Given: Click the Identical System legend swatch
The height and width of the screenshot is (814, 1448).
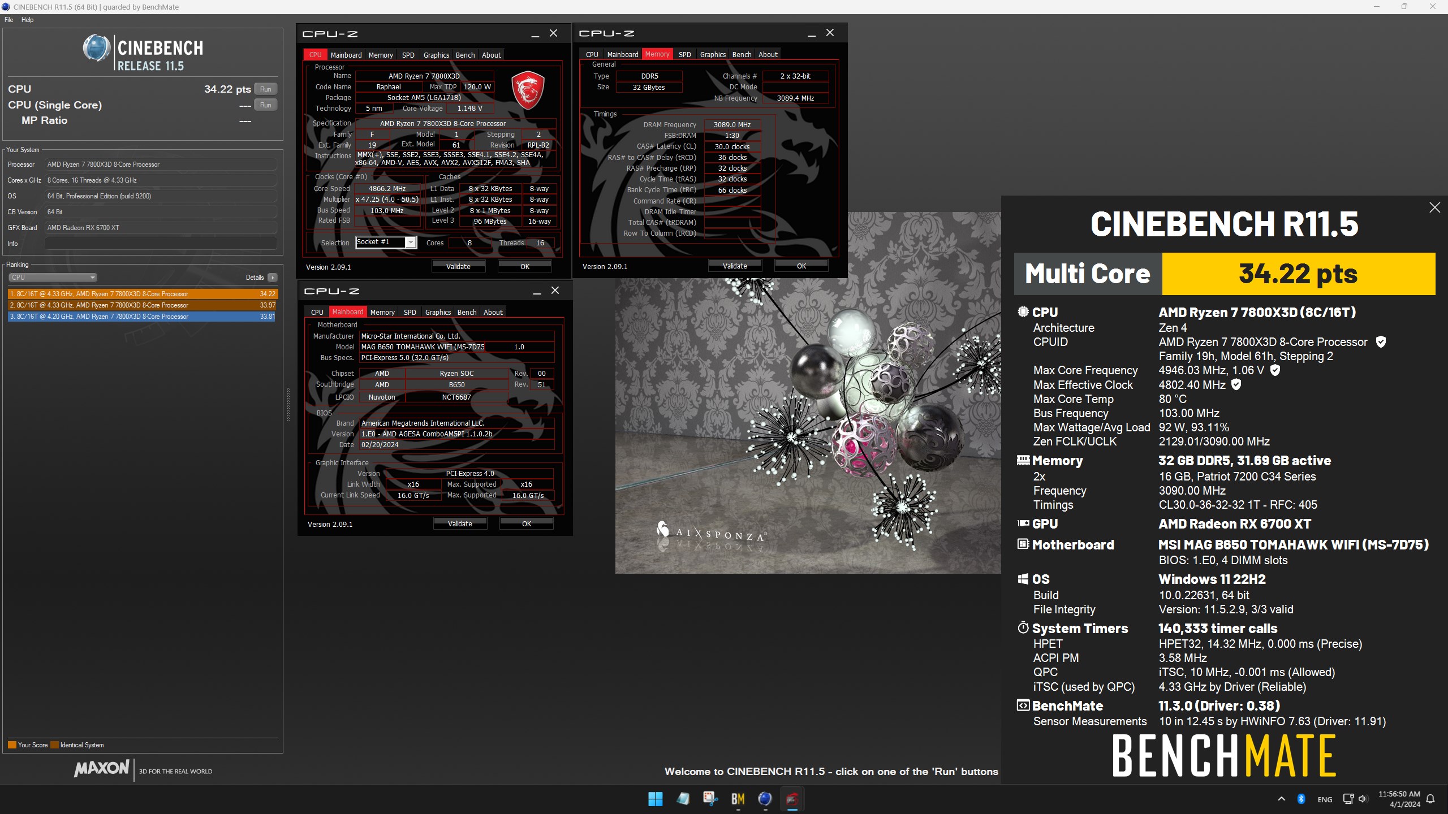Looking at the screenshot, I should (x=54, y=744).
